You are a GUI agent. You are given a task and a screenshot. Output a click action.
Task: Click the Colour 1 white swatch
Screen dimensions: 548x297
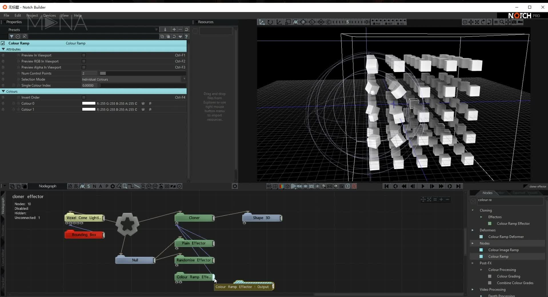[89, 109]
